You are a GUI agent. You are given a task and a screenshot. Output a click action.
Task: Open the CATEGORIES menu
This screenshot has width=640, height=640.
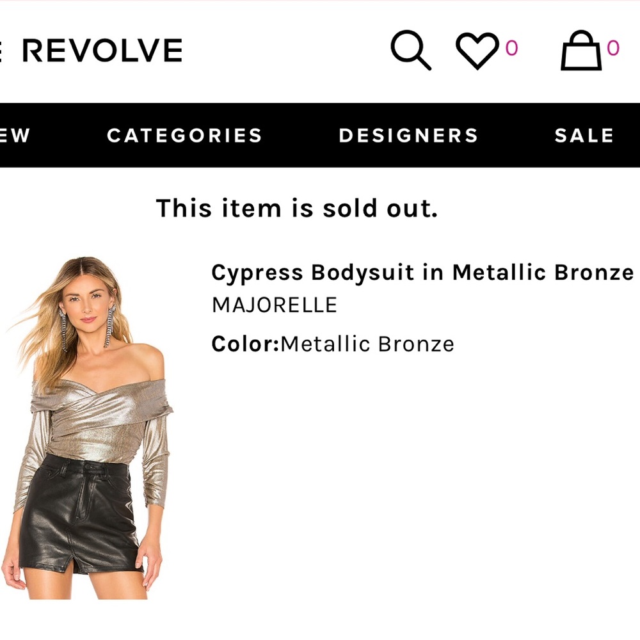pos(184,135)
